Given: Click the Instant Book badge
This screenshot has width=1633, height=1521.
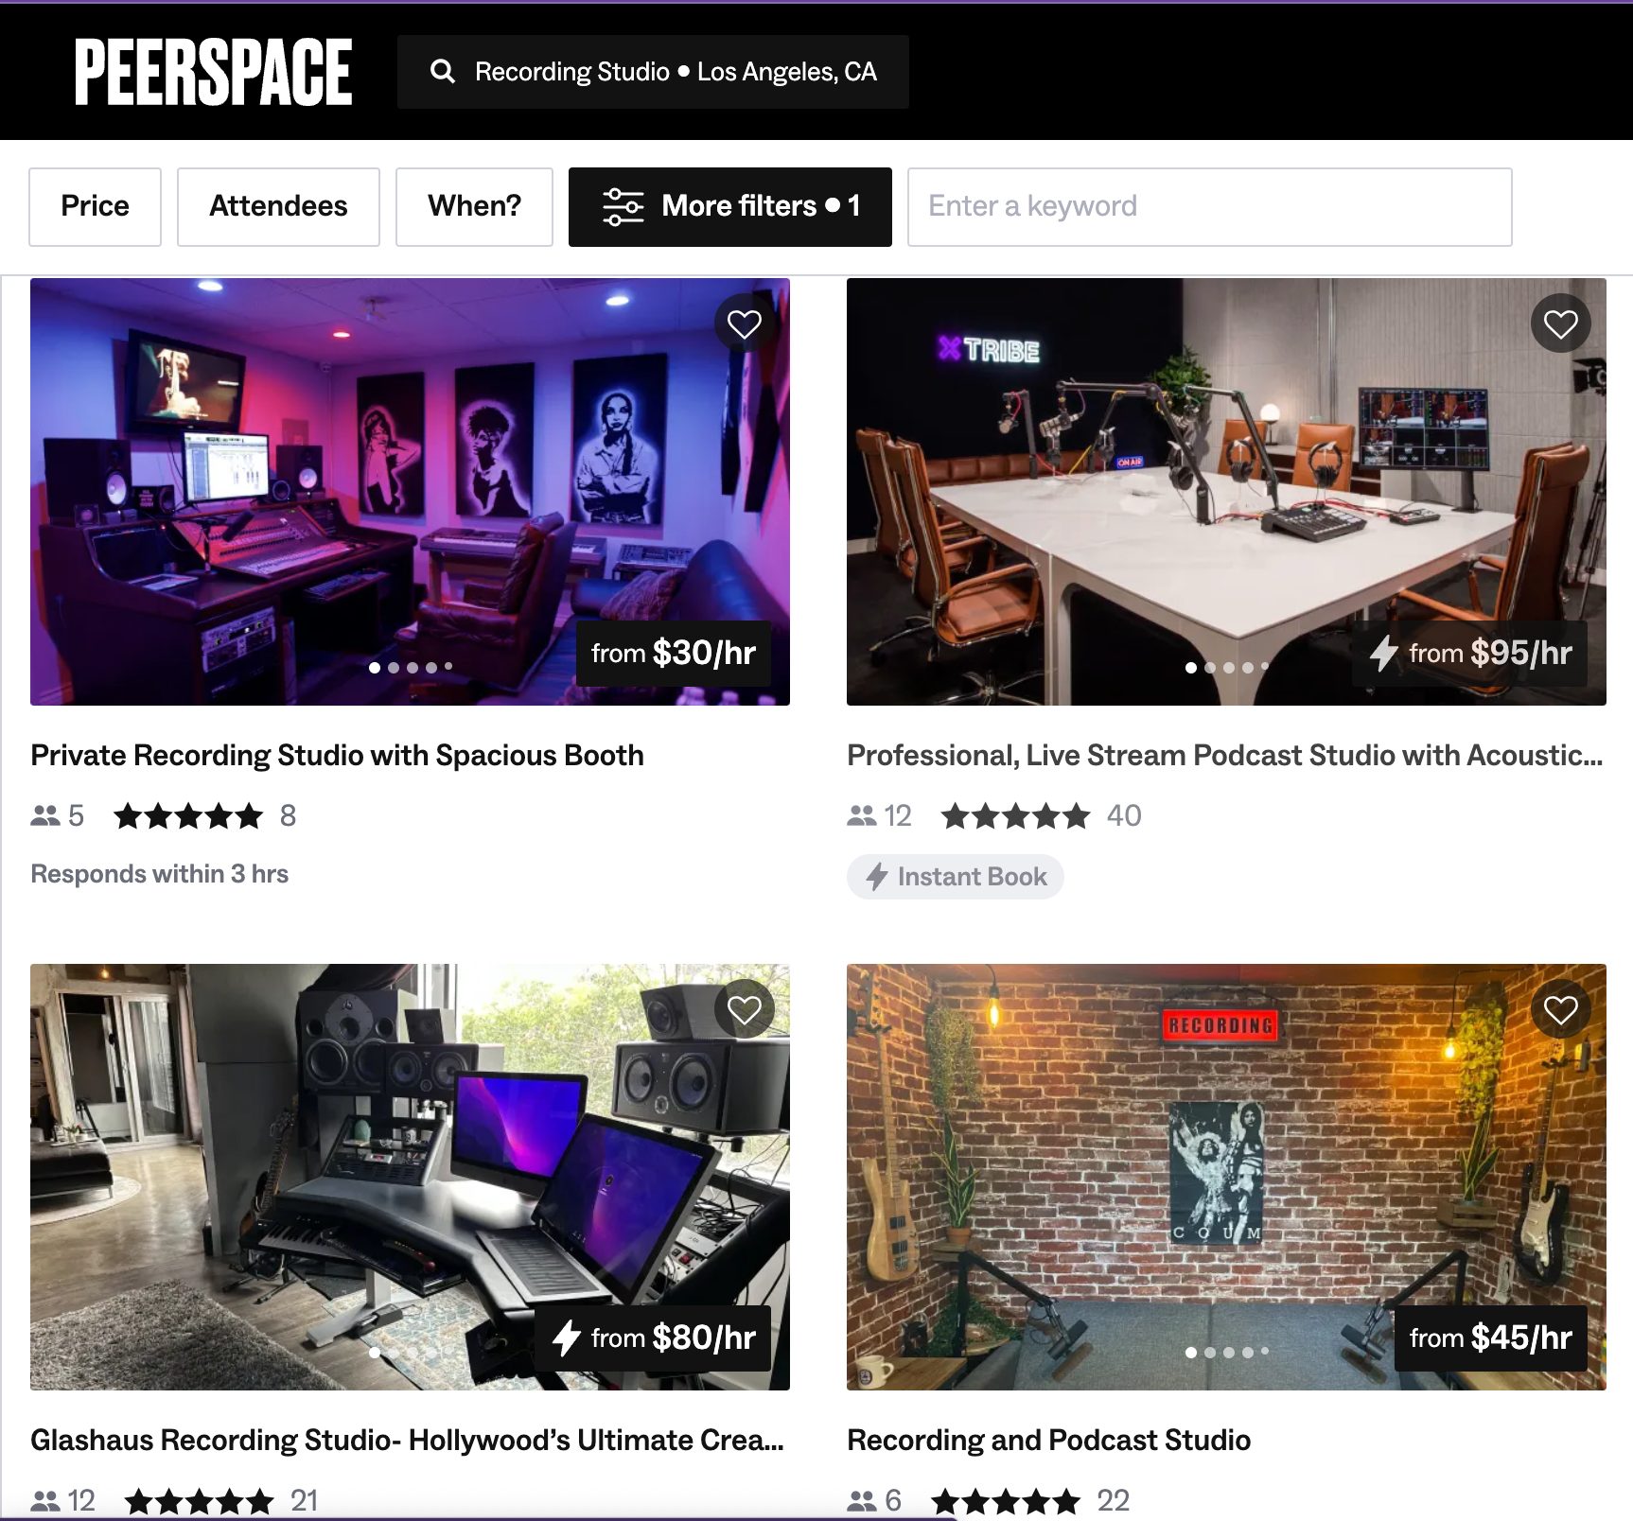Looking at the screenshot, I should 955,877.
